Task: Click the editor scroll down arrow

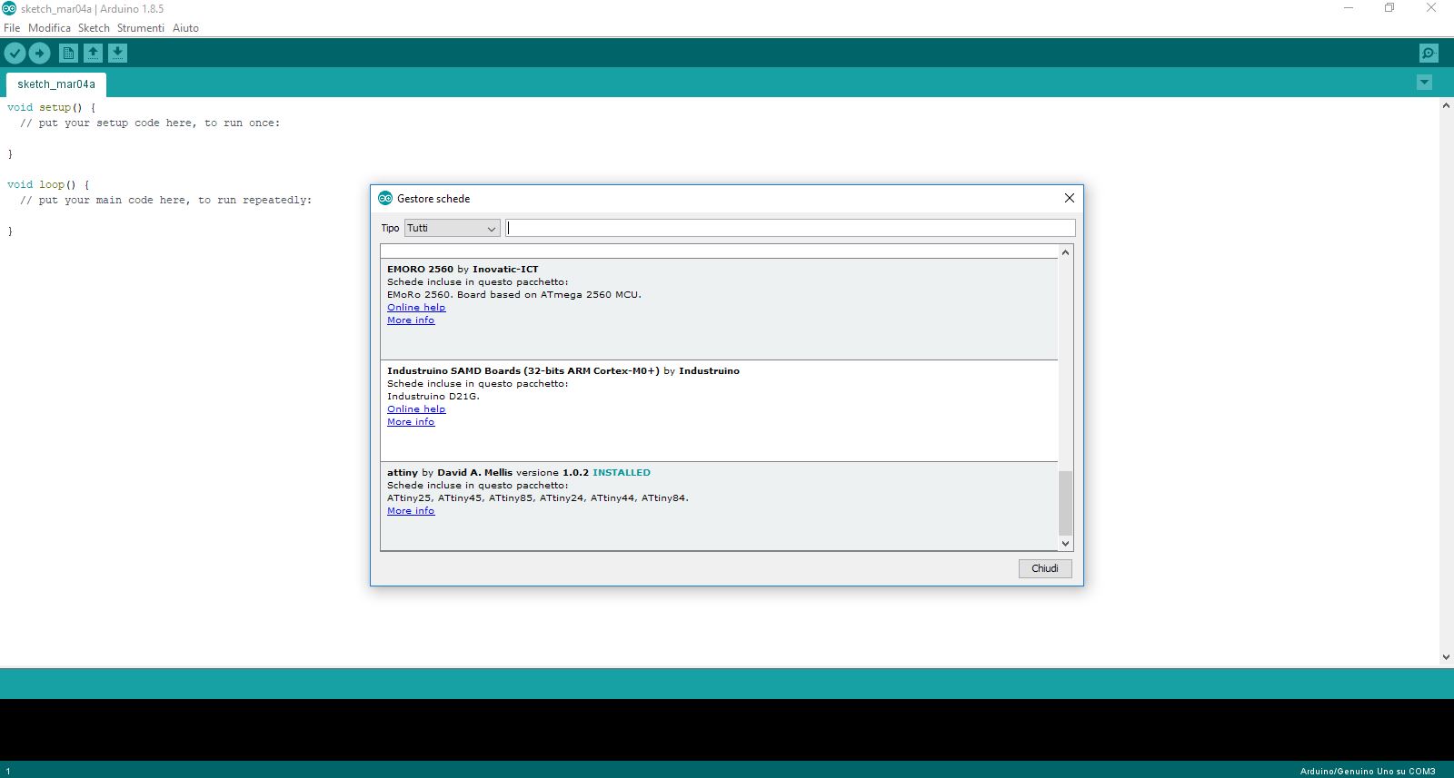Action: [x=1446, y=656]
